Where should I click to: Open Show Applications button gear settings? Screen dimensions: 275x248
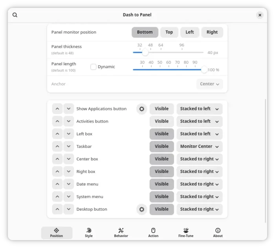pyautogui.click(x=141, y=109)
